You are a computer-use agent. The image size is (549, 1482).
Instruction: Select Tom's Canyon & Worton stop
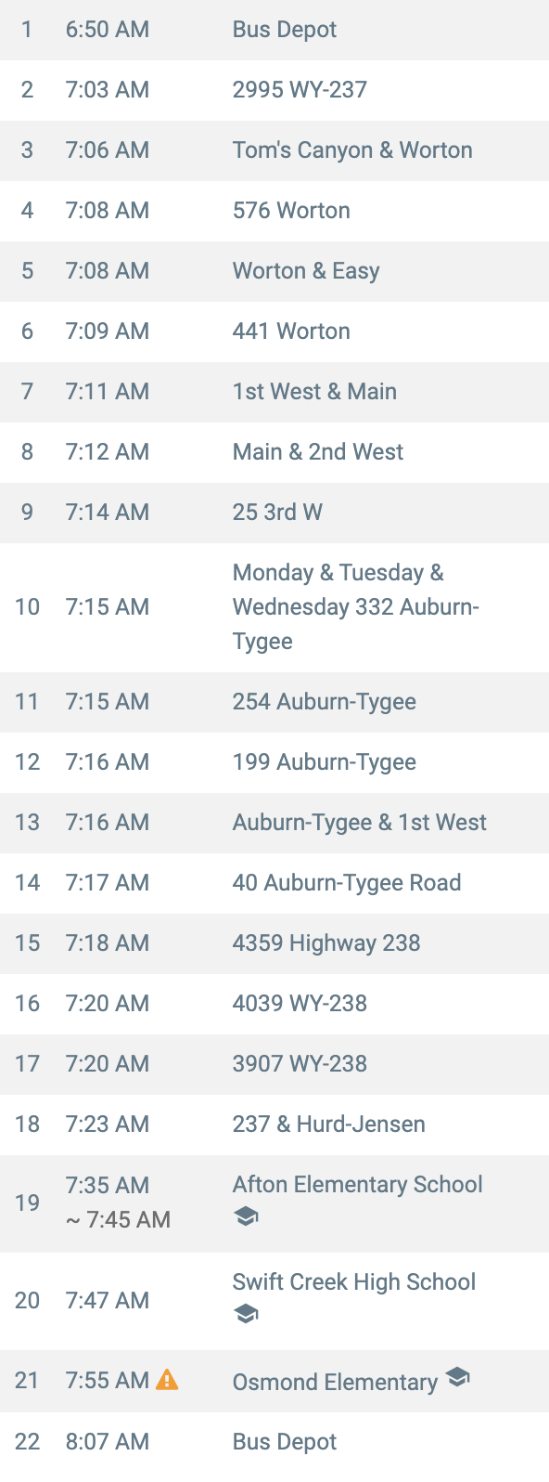(x=274, y=150)
